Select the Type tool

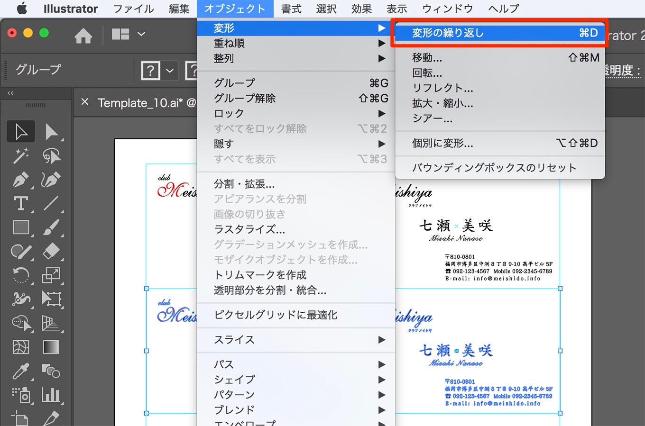pyautogui.click(x=21, y=203)
